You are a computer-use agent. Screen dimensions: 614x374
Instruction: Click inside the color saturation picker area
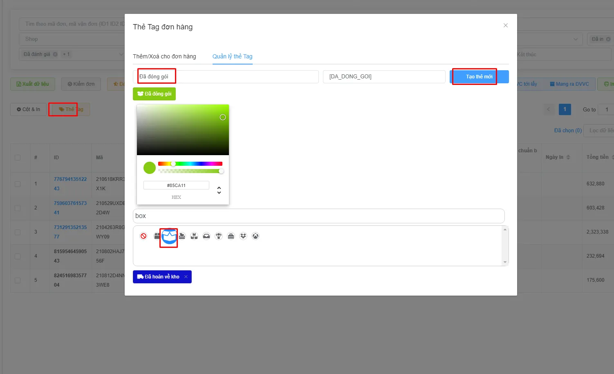click(183, 130)
